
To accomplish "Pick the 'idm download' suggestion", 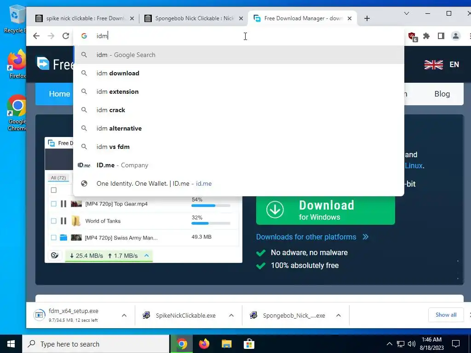I will point(239,73).
